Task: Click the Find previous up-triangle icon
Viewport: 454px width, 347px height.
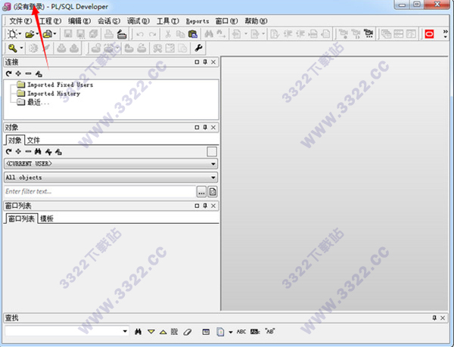Action: 163,332
